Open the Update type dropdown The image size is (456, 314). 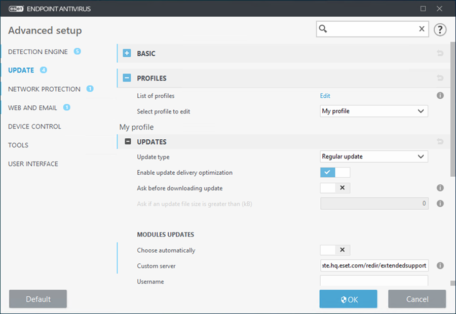click(x=373, y=156)
